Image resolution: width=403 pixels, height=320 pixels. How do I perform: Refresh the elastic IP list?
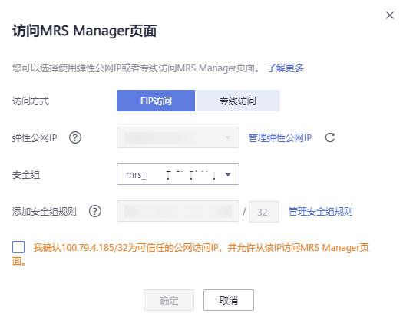tap(330, 137)
